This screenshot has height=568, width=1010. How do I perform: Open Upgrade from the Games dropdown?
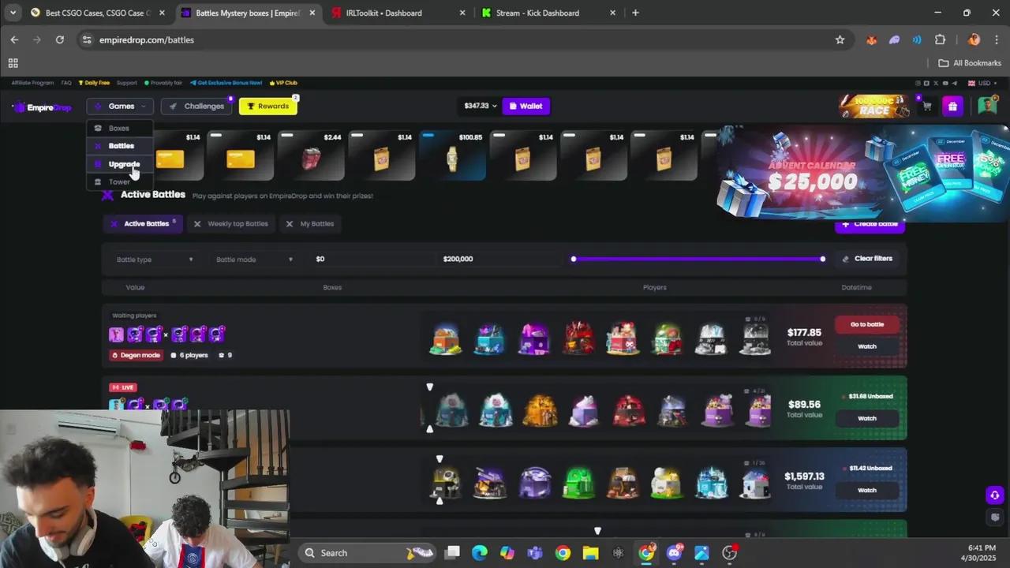coord(123,164)
